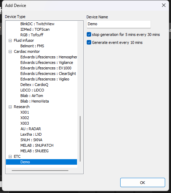The image size is (171, 193).
Task: Collapse the Fluid infusor tree node
Action: pos(10,41)
